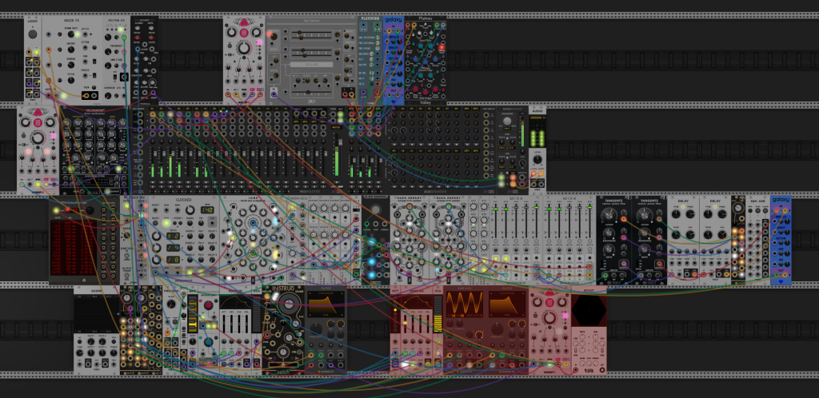Toggle the lit RUN button on CLOCKED

[x=167, y=224]
